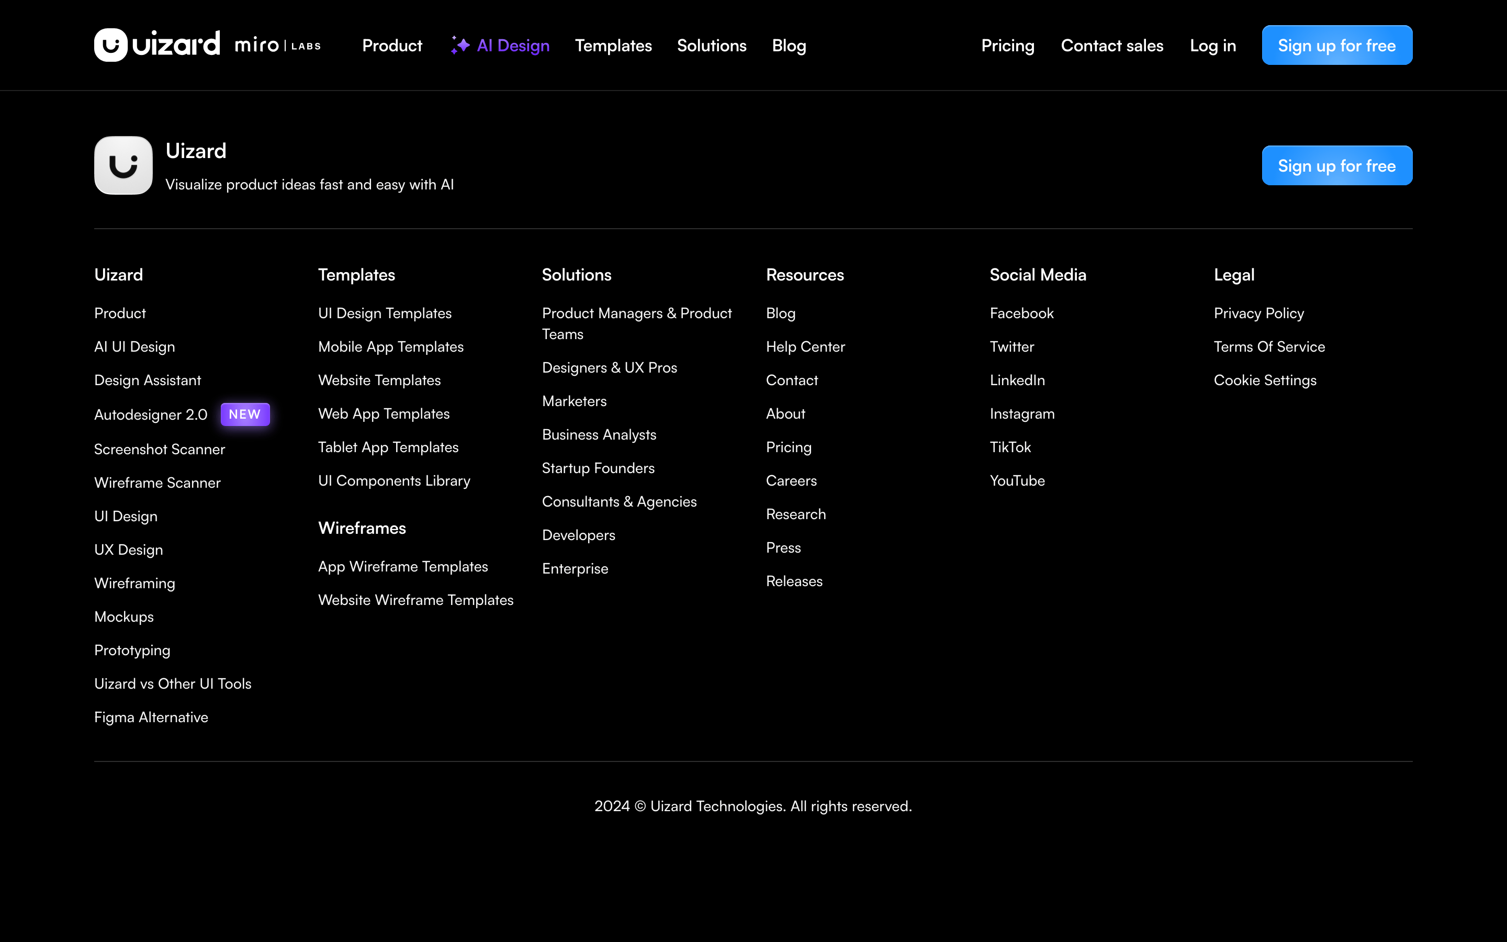Open the Releases link

tap(795, 581)
